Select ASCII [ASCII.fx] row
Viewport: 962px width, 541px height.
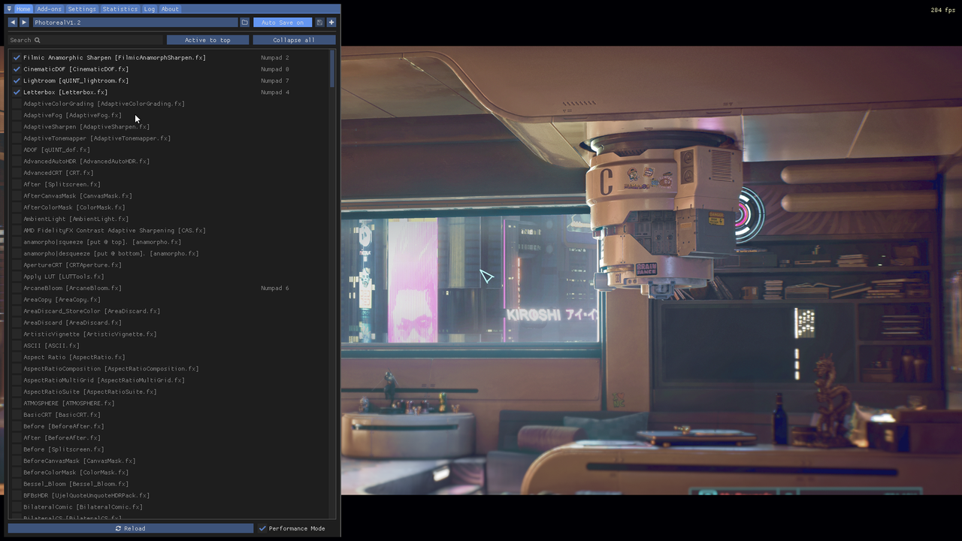coord(51,346)
